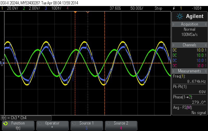Click the No signal measurement result
This screenshot has height=131, width=208.
tap(199, 113)
